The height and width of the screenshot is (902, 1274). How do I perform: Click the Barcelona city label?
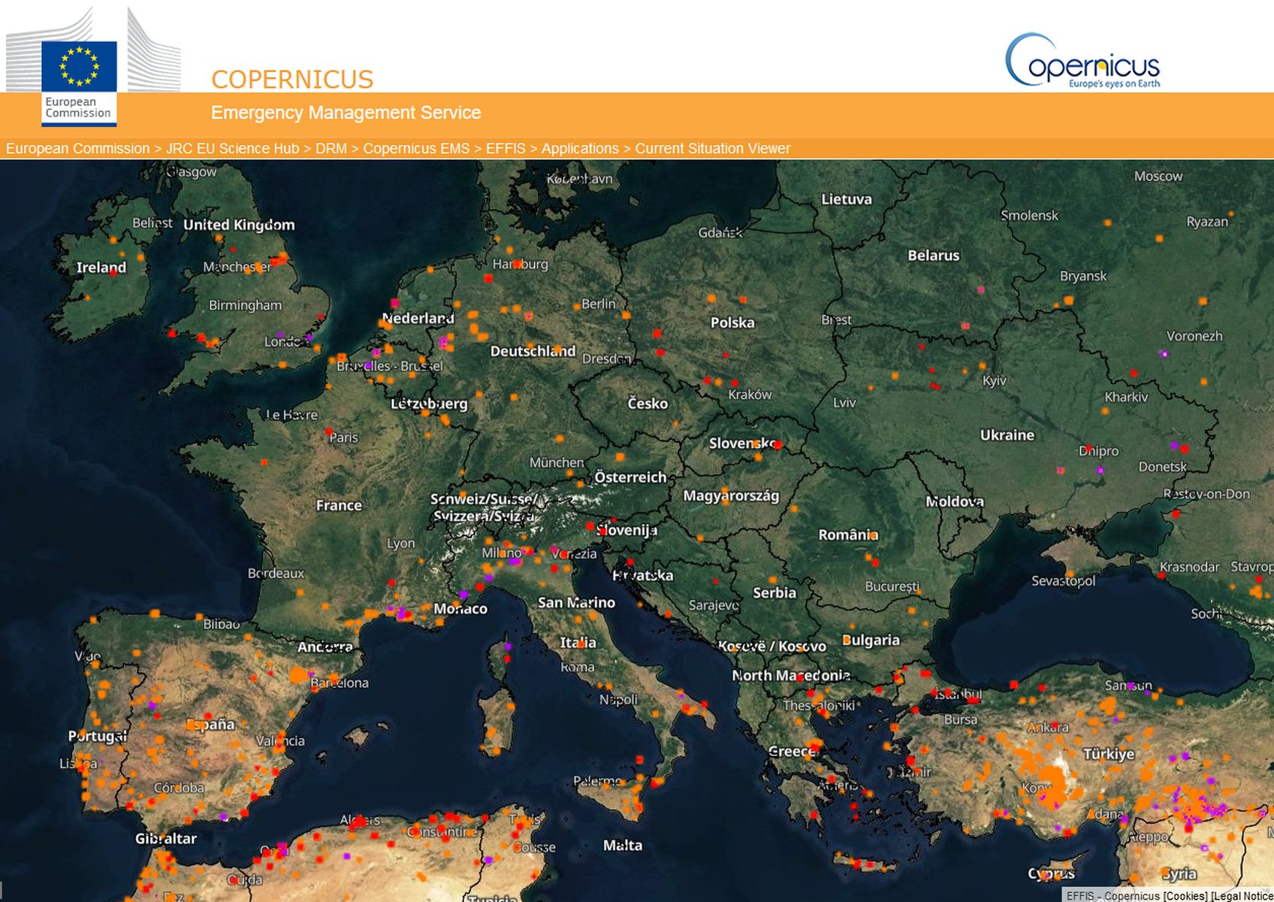tap(340, 683)
